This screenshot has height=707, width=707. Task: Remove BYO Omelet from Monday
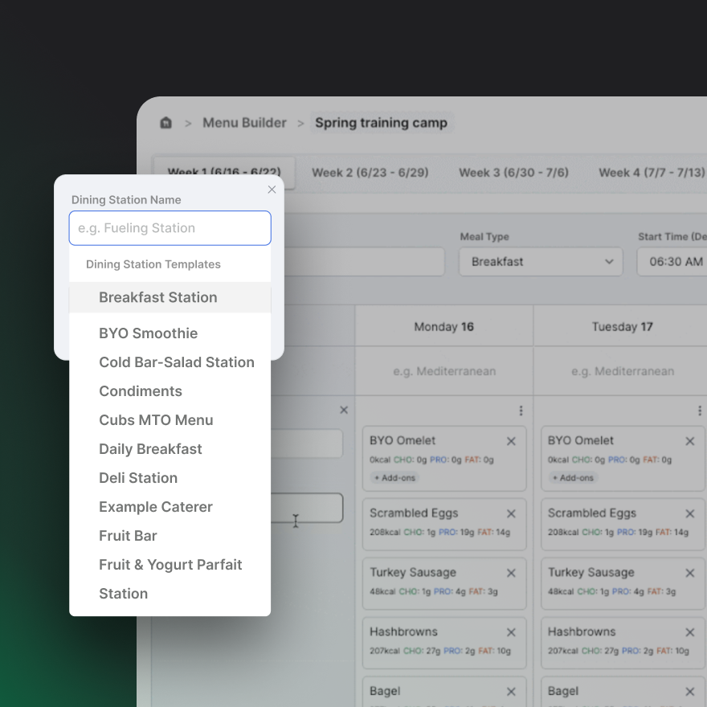[x=511, y=441]
